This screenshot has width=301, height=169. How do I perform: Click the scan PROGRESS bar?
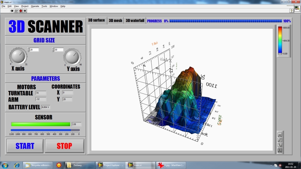(x=225, y=21)
